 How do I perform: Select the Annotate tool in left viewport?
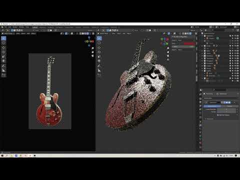pyautogui.click(x=3, y=66)
